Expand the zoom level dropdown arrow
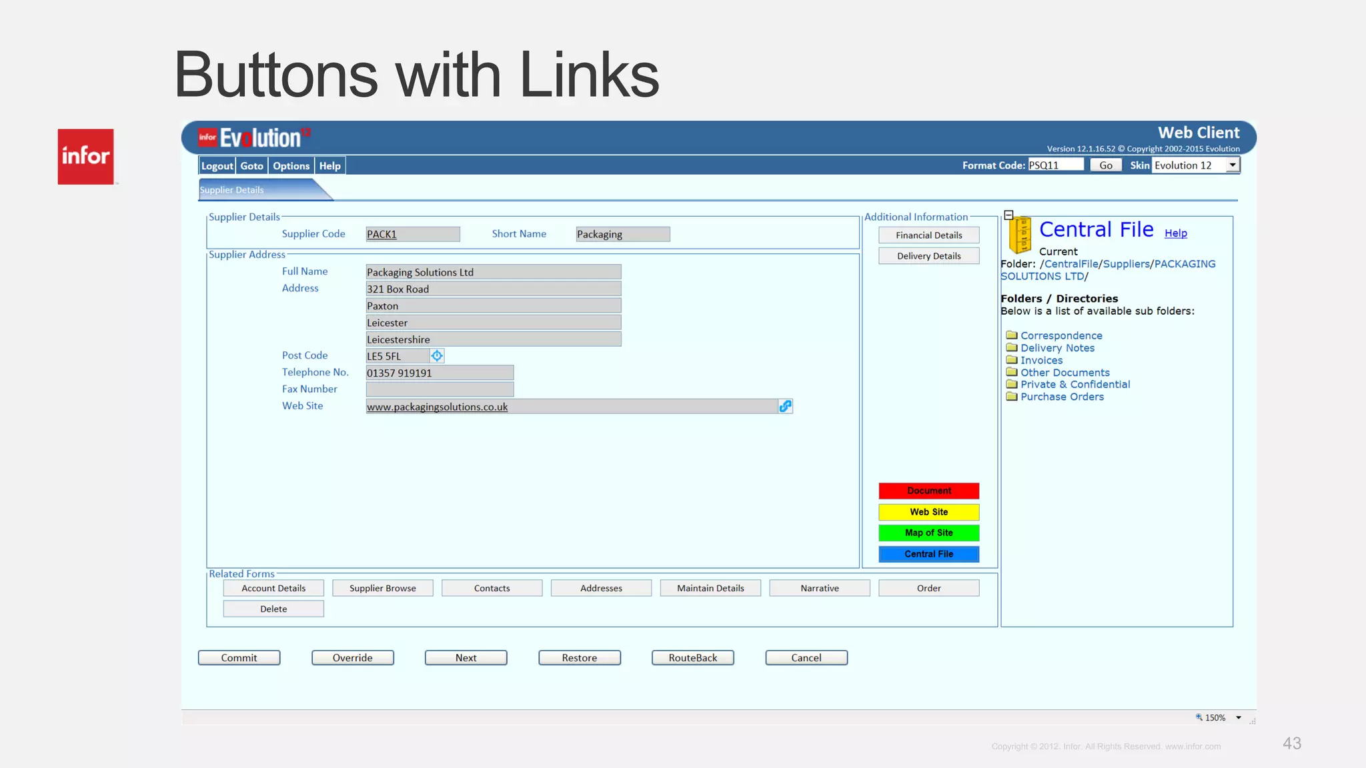The height and width of the screenshot is (768, 1366). pos(1239,718)
